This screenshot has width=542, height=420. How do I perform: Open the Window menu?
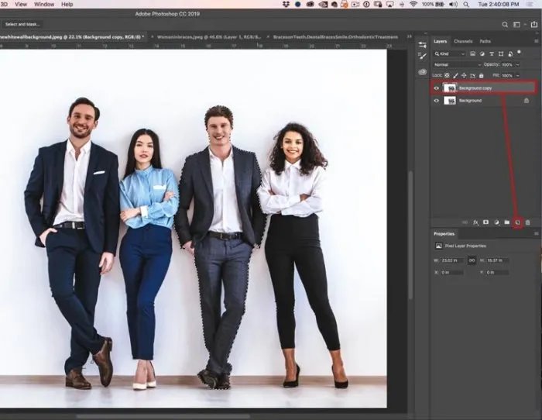pyautogui.click(x=44, y=4)
